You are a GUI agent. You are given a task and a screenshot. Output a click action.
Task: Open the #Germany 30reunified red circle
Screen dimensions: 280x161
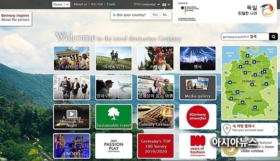(198, 117)
